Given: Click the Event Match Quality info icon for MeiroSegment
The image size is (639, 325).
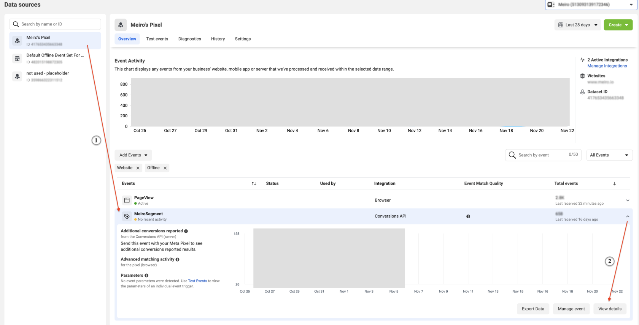Looking at the screenshot, I should (468, 216).
